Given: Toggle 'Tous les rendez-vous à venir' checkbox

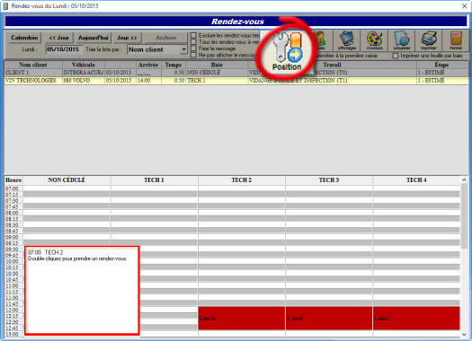Looking at the screenshot, I should (193, 42).
